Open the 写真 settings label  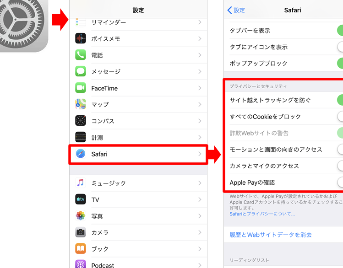97,216
